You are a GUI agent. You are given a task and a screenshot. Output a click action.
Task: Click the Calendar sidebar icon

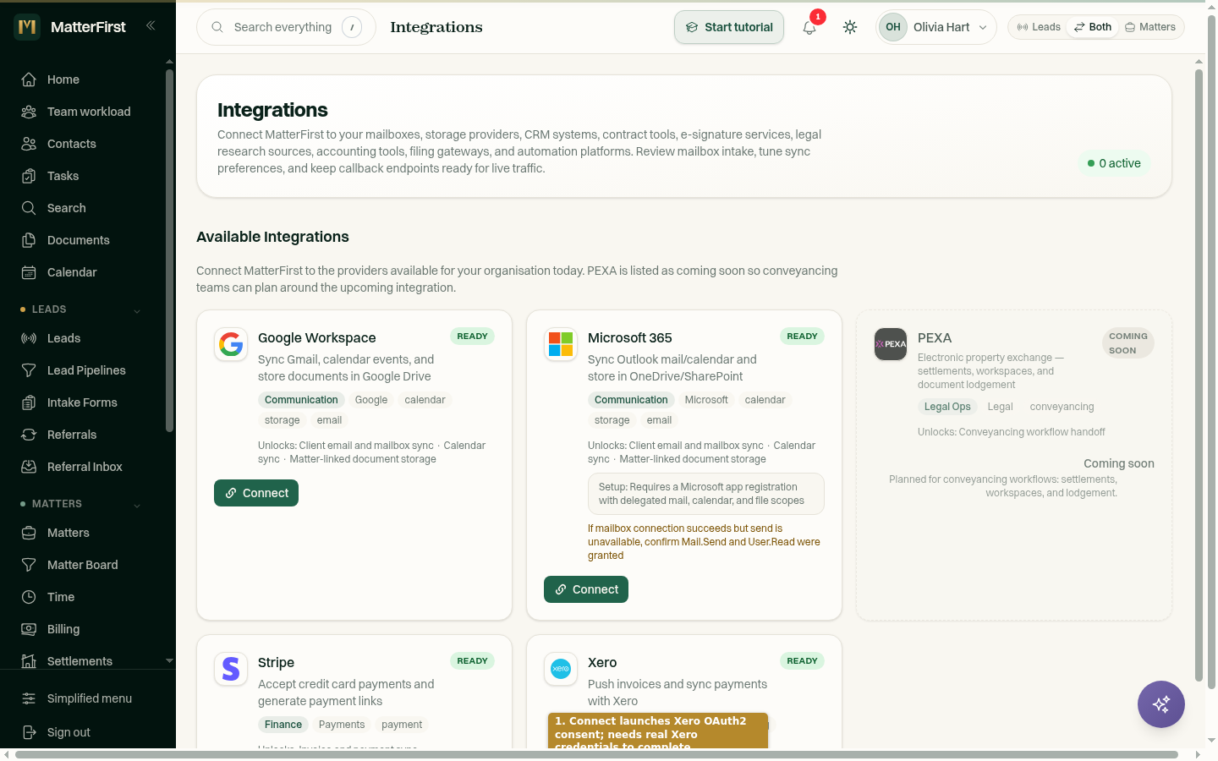pos(29,272)
